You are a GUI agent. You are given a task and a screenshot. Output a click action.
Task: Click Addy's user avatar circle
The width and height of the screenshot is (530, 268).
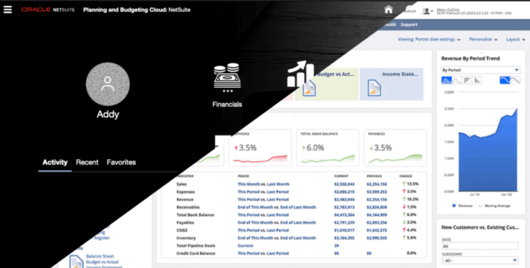[x=108, y=84]
